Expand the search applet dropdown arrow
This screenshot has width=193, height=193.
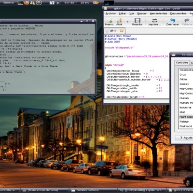pyautogui.click(x=101, y=3)
